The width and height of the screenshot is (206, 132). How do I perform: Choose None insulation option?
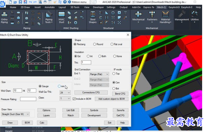pyautogui.click(x=117, y=56)
